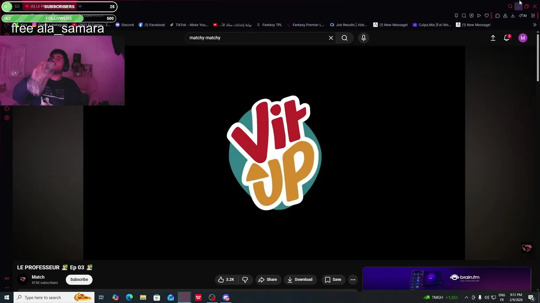Screen dimensions: 540x303
Task: Open Task View on the taskbar
Action: tap(101, 298)
